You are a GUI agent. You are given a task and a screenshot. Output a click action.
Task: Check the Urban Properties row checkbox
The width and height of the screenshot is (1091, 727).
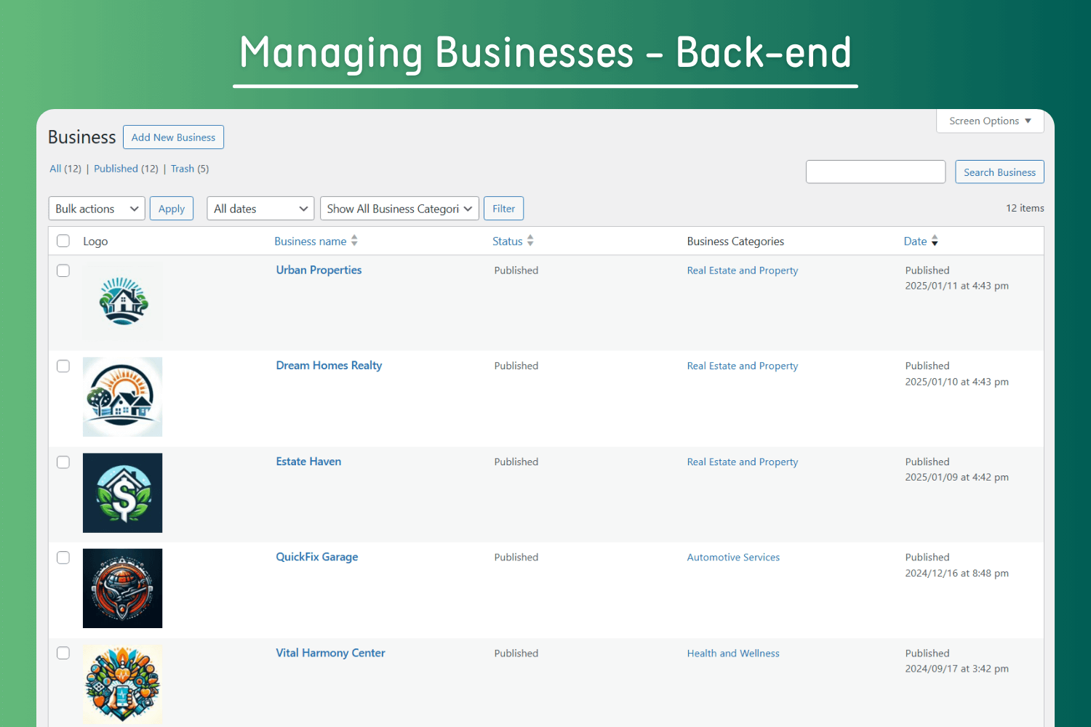[63, 270]
